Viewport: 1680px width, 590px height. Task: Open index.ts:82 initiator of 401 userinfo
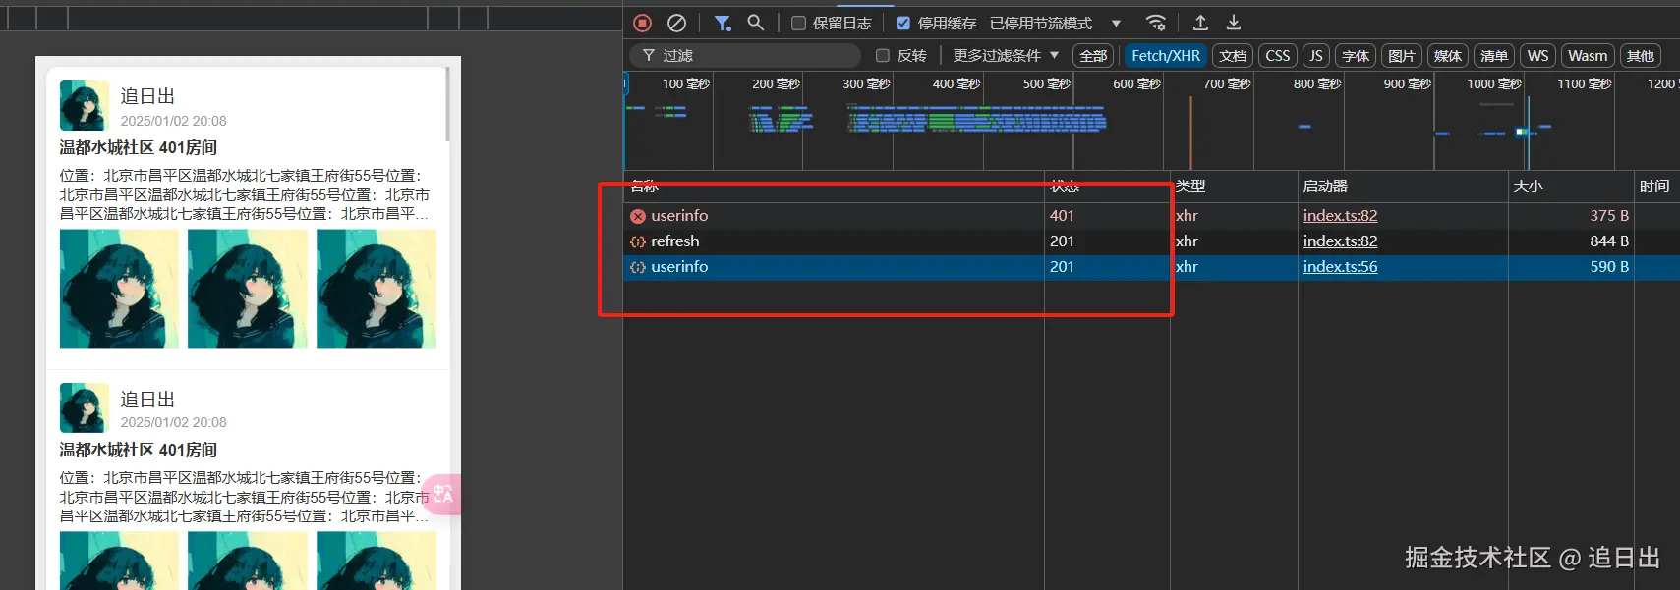pos(1340,216)
